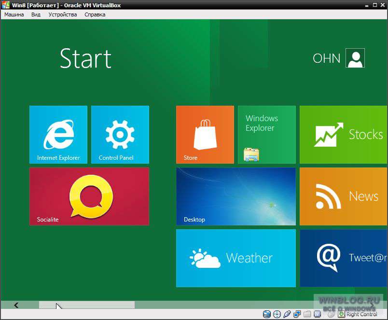The image size is (388, 320).
Task: Click the VirtualBox hard disk activity icon
Action: (267, 314)
